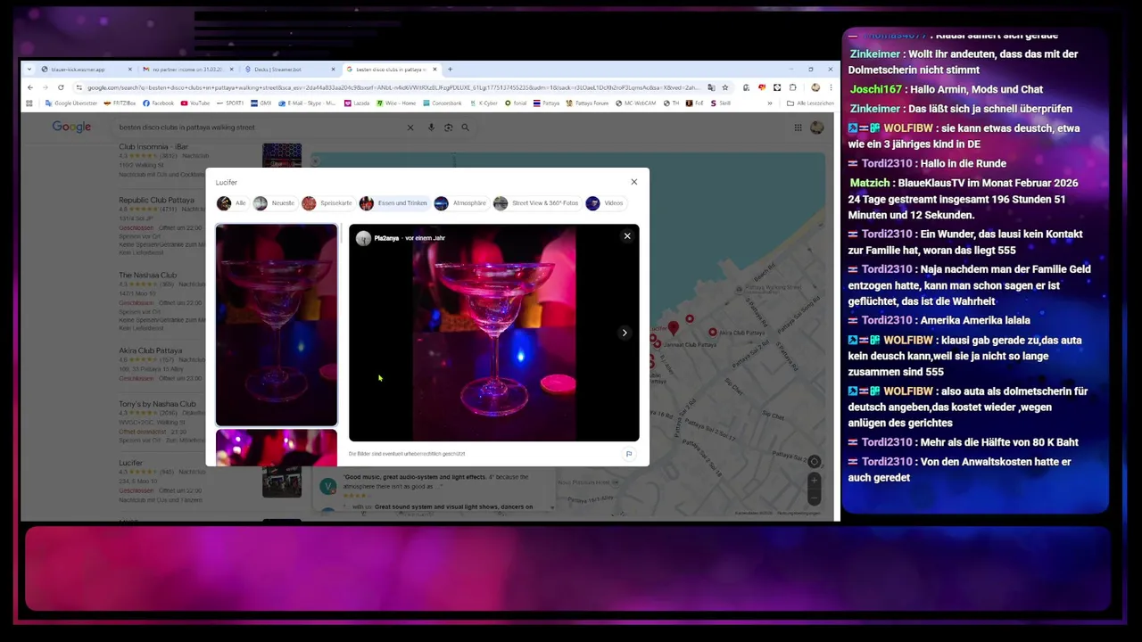The width and height of the screenshot is (1142, 642).
Task: Open the GMX bookmark
Action: coord(261,103)
